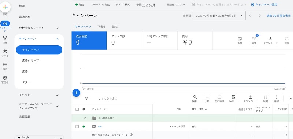The height and width of the screenshot is (139, 293).
Task: Sort by ステータス column header
Action: pos(200,109)
